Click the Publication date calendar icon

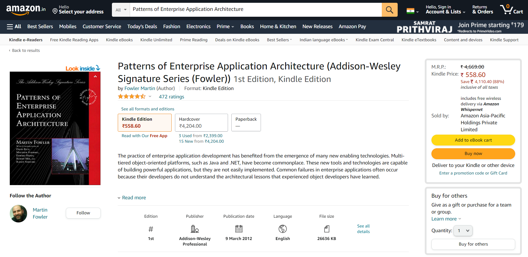coord(239,229)
